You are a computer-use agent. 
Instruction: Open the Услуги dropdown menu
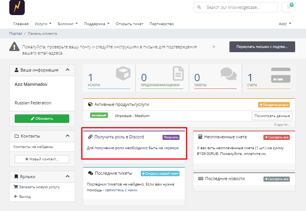point(43,24)
